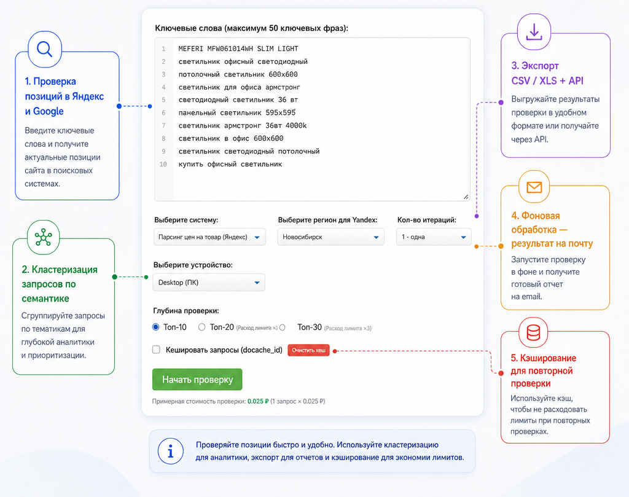629x497 pixels.
Task: Click the green cluster network icon
Action: tap(44, 238)
